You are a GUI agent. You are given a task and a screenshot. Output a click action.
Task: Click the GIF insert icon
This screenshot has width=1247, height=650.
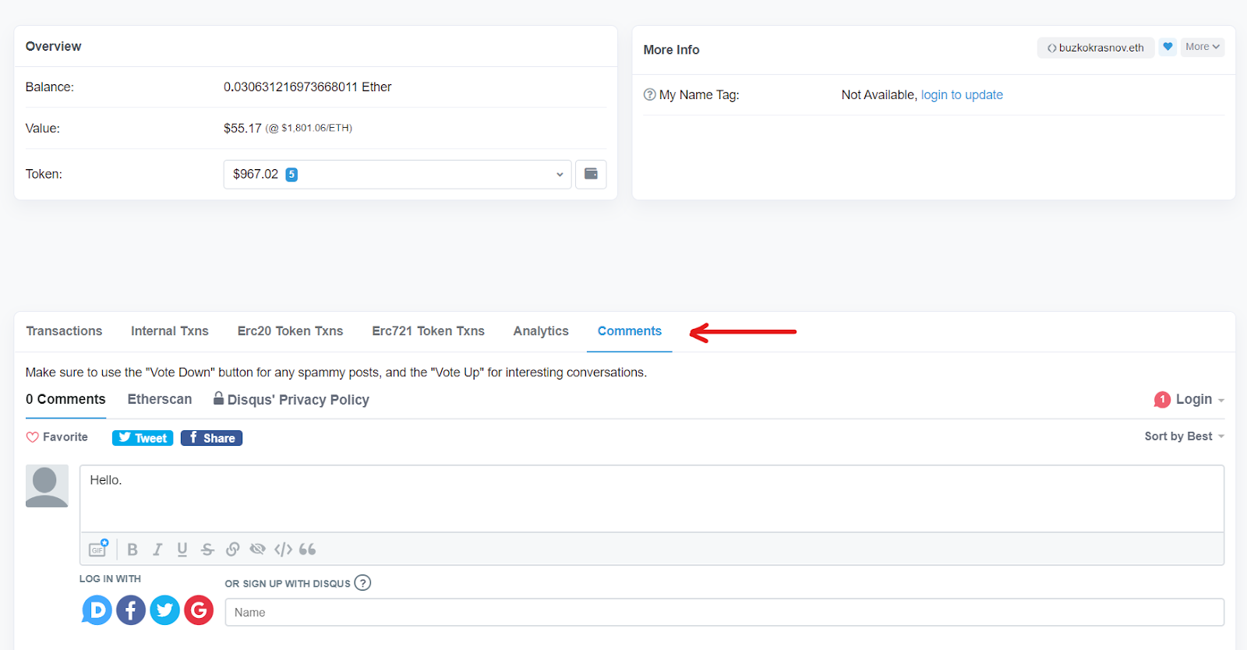click(97, 549)
